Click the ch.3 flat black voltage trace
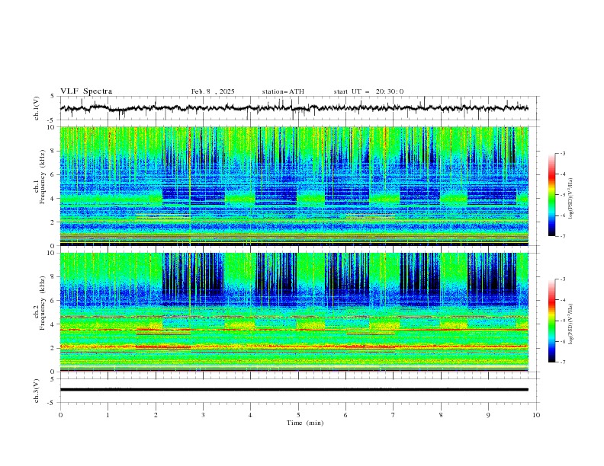604x466 pixels. pos(294,390)
